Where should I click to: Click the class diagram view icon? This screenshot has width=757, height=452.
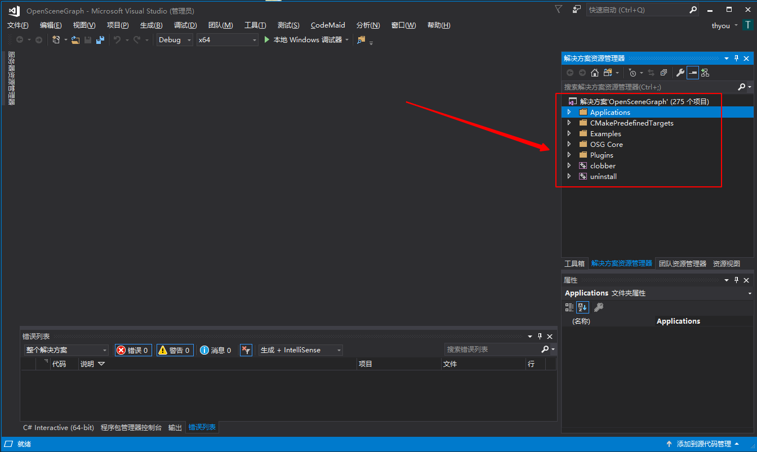[x=705, y=73]
